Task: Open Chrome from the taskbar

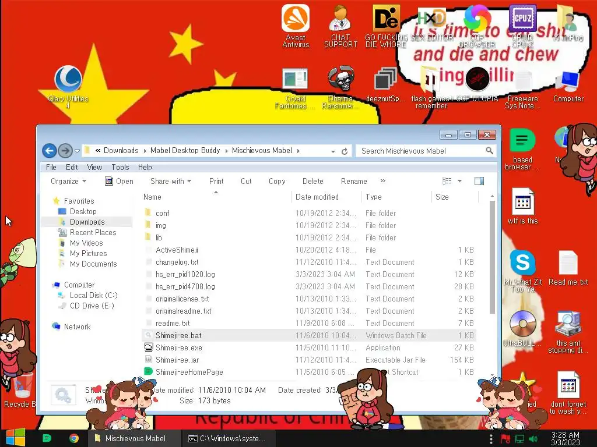Action: (74, 438)
